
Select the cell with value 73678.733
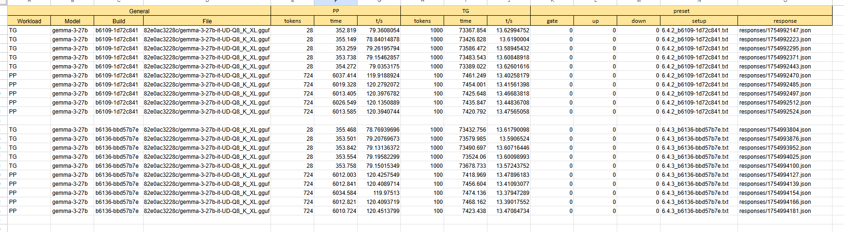pyautogui.click(x=466, y=165)
